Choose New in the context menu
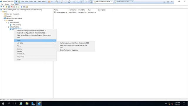This screenshot has height=106, width=188. click(35, 41)
